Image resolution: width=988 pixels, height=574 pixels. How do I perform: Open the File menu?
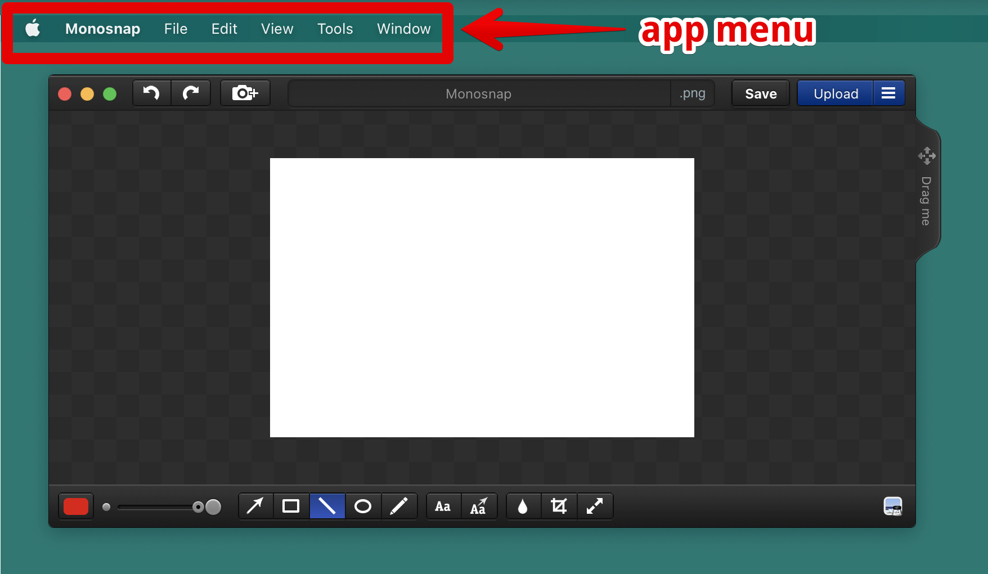click(176, 29)
